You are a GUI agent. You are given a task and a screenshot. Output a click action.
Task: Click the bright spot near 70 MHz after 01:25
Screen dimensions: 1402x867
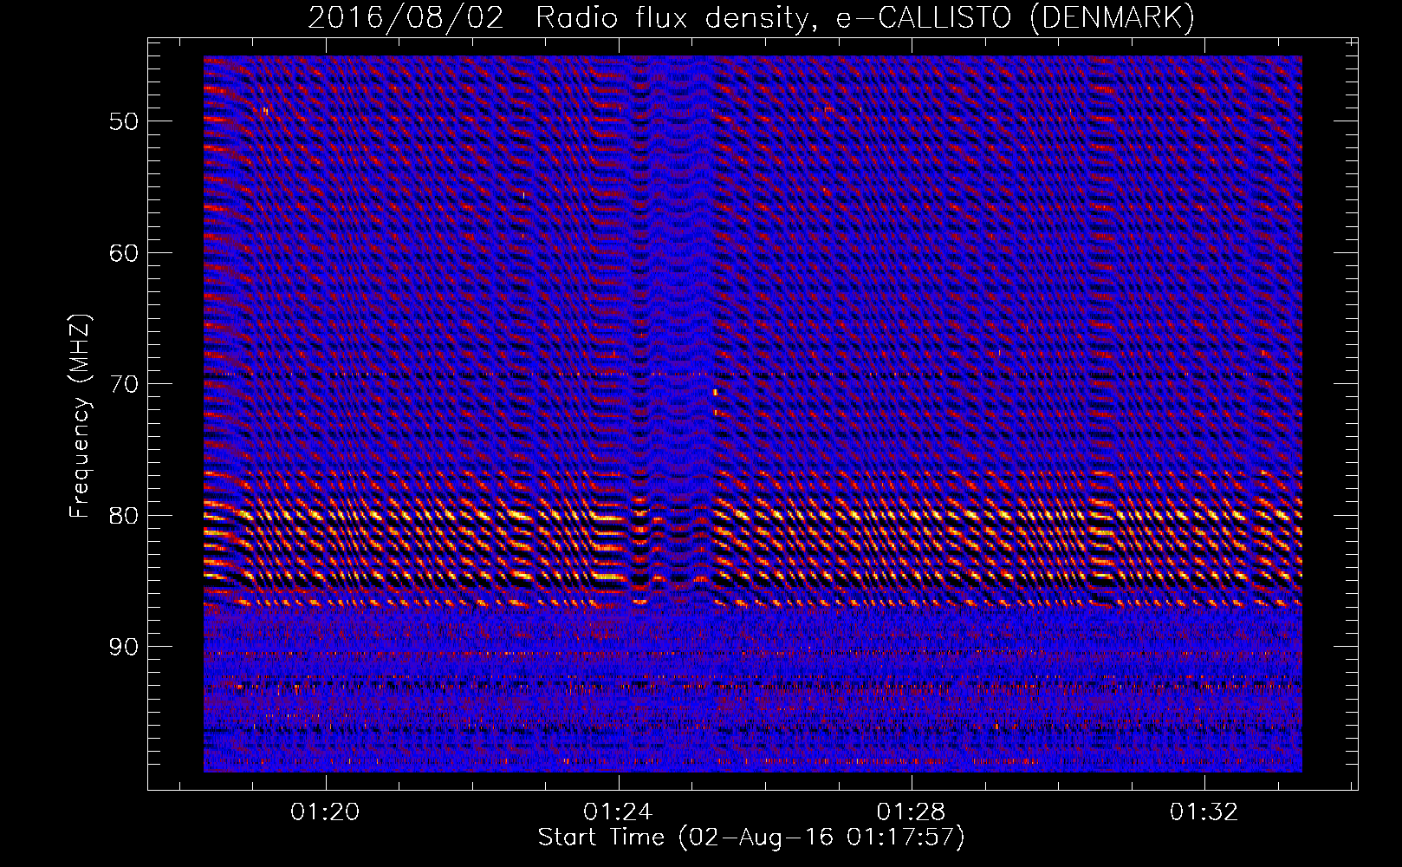coord(715,392)
